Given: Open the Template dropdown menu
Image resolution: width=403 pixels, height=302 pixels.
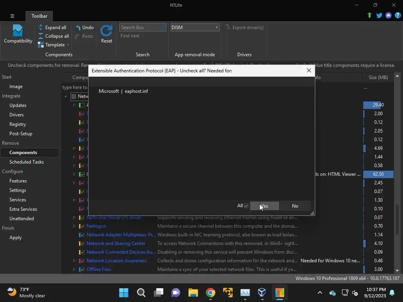Looking at the screenshot, I should click(54, 45).
